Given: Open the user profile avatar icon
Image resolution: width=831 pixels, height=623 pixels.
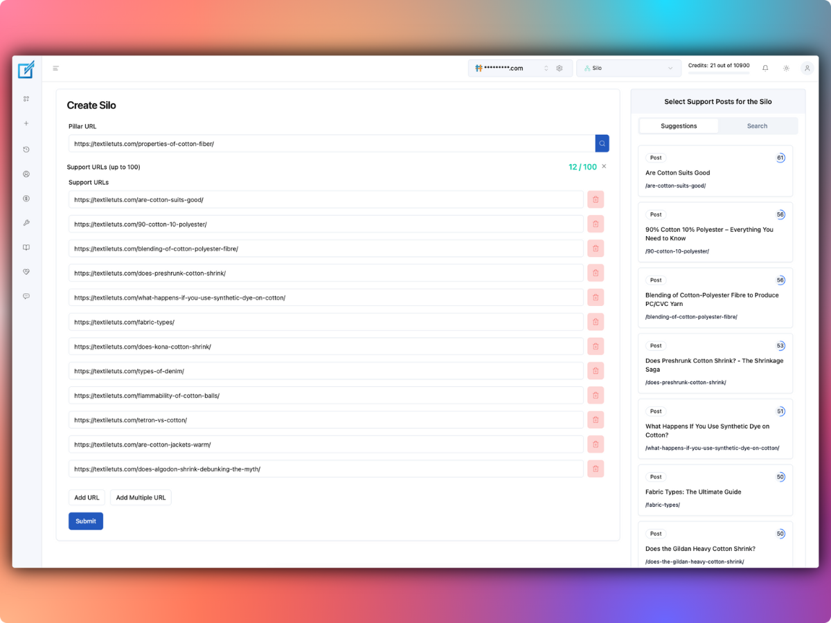Looking at the screenshot, I should click(x=807, y=69).
